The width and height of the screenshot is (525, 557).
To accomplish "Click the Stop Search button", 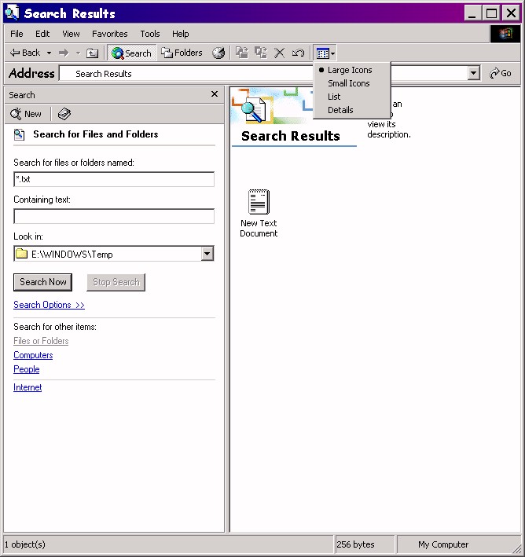I will pyautogui.click(x=116, y=282).
